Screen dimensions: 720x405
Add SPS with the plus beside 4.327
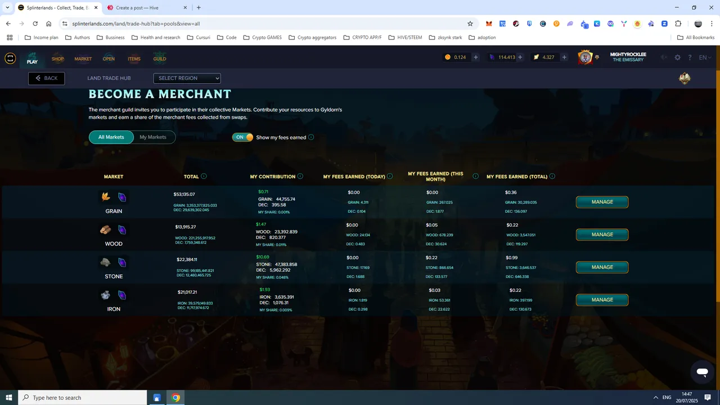pyautogui.click(x=564, y=57)
